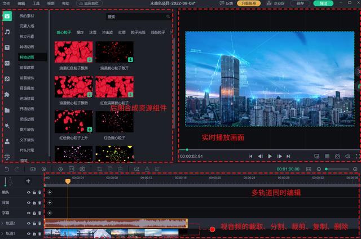This screenshot has width=361, height=239.
Task: Toggle visibility of the 字幕 track
Action: [x=29, y=213]
